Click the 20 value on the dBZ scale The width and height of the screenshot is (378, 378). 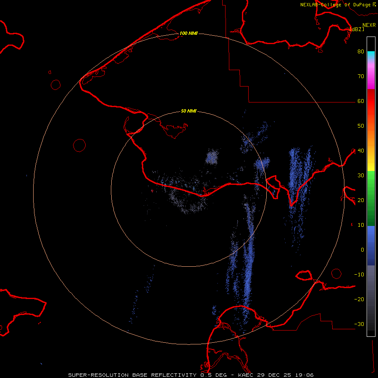click(x=361, y=200)
